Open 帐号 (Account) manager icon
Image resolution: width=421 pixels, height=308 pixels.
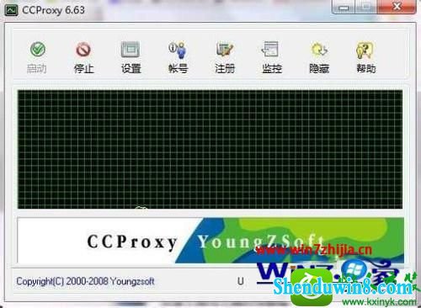[x=178, y=50]
